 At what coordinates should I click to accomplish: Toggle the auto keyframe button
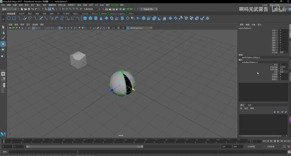[x=284, y=146]
